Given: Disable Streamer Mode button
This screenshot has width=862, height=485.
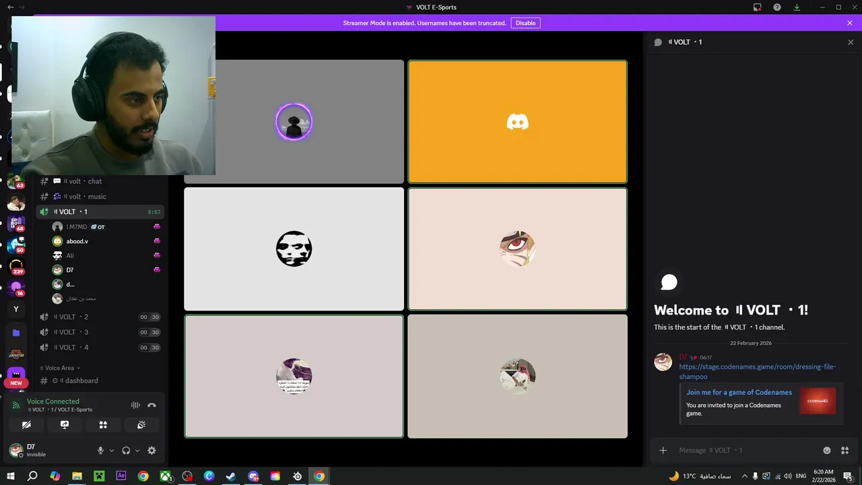Looking at the screenshot, I should pos(525,23).
